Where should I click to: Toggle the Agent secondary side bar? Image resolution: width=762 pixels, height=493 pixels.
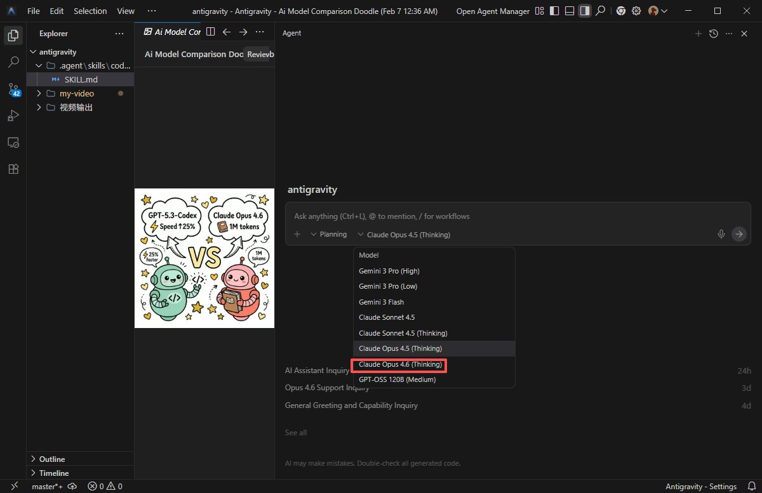click(x=585, y=11)
